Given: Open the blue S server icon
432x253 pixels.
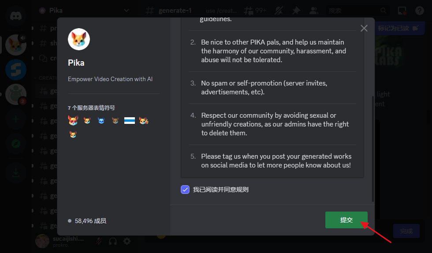Looking at the screenshot, I should [16, 70].
